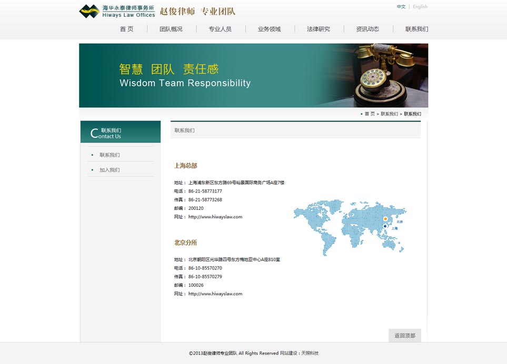Viewport: 507px width, 364px height.
Task: Open the 联系我们 top navigation item
Action: tap(417, 29)
